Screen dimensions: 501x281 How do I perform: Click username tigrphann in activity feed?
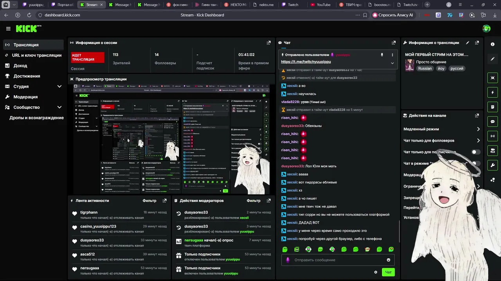pyautogui.click(x=89, y=213)
